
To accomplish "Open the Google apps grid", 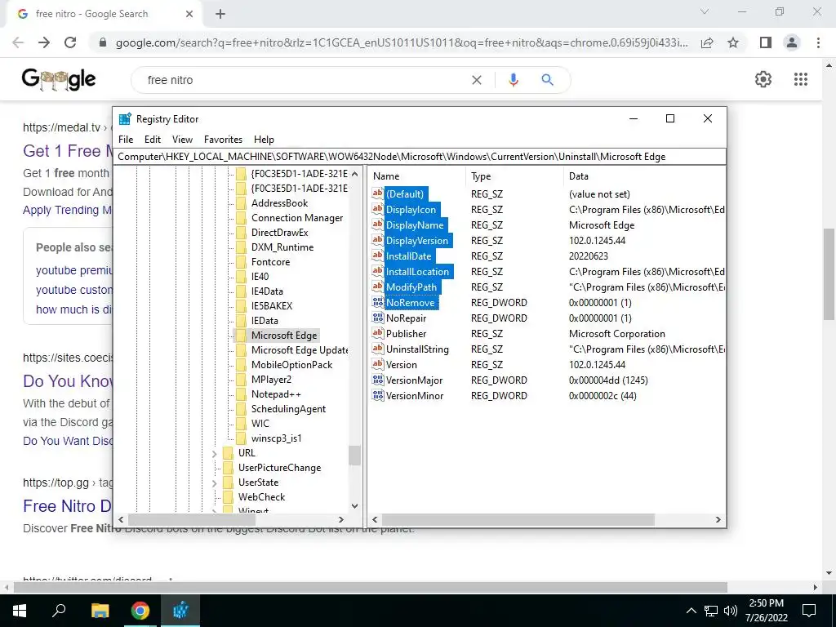I will click(x=801, y=79).
